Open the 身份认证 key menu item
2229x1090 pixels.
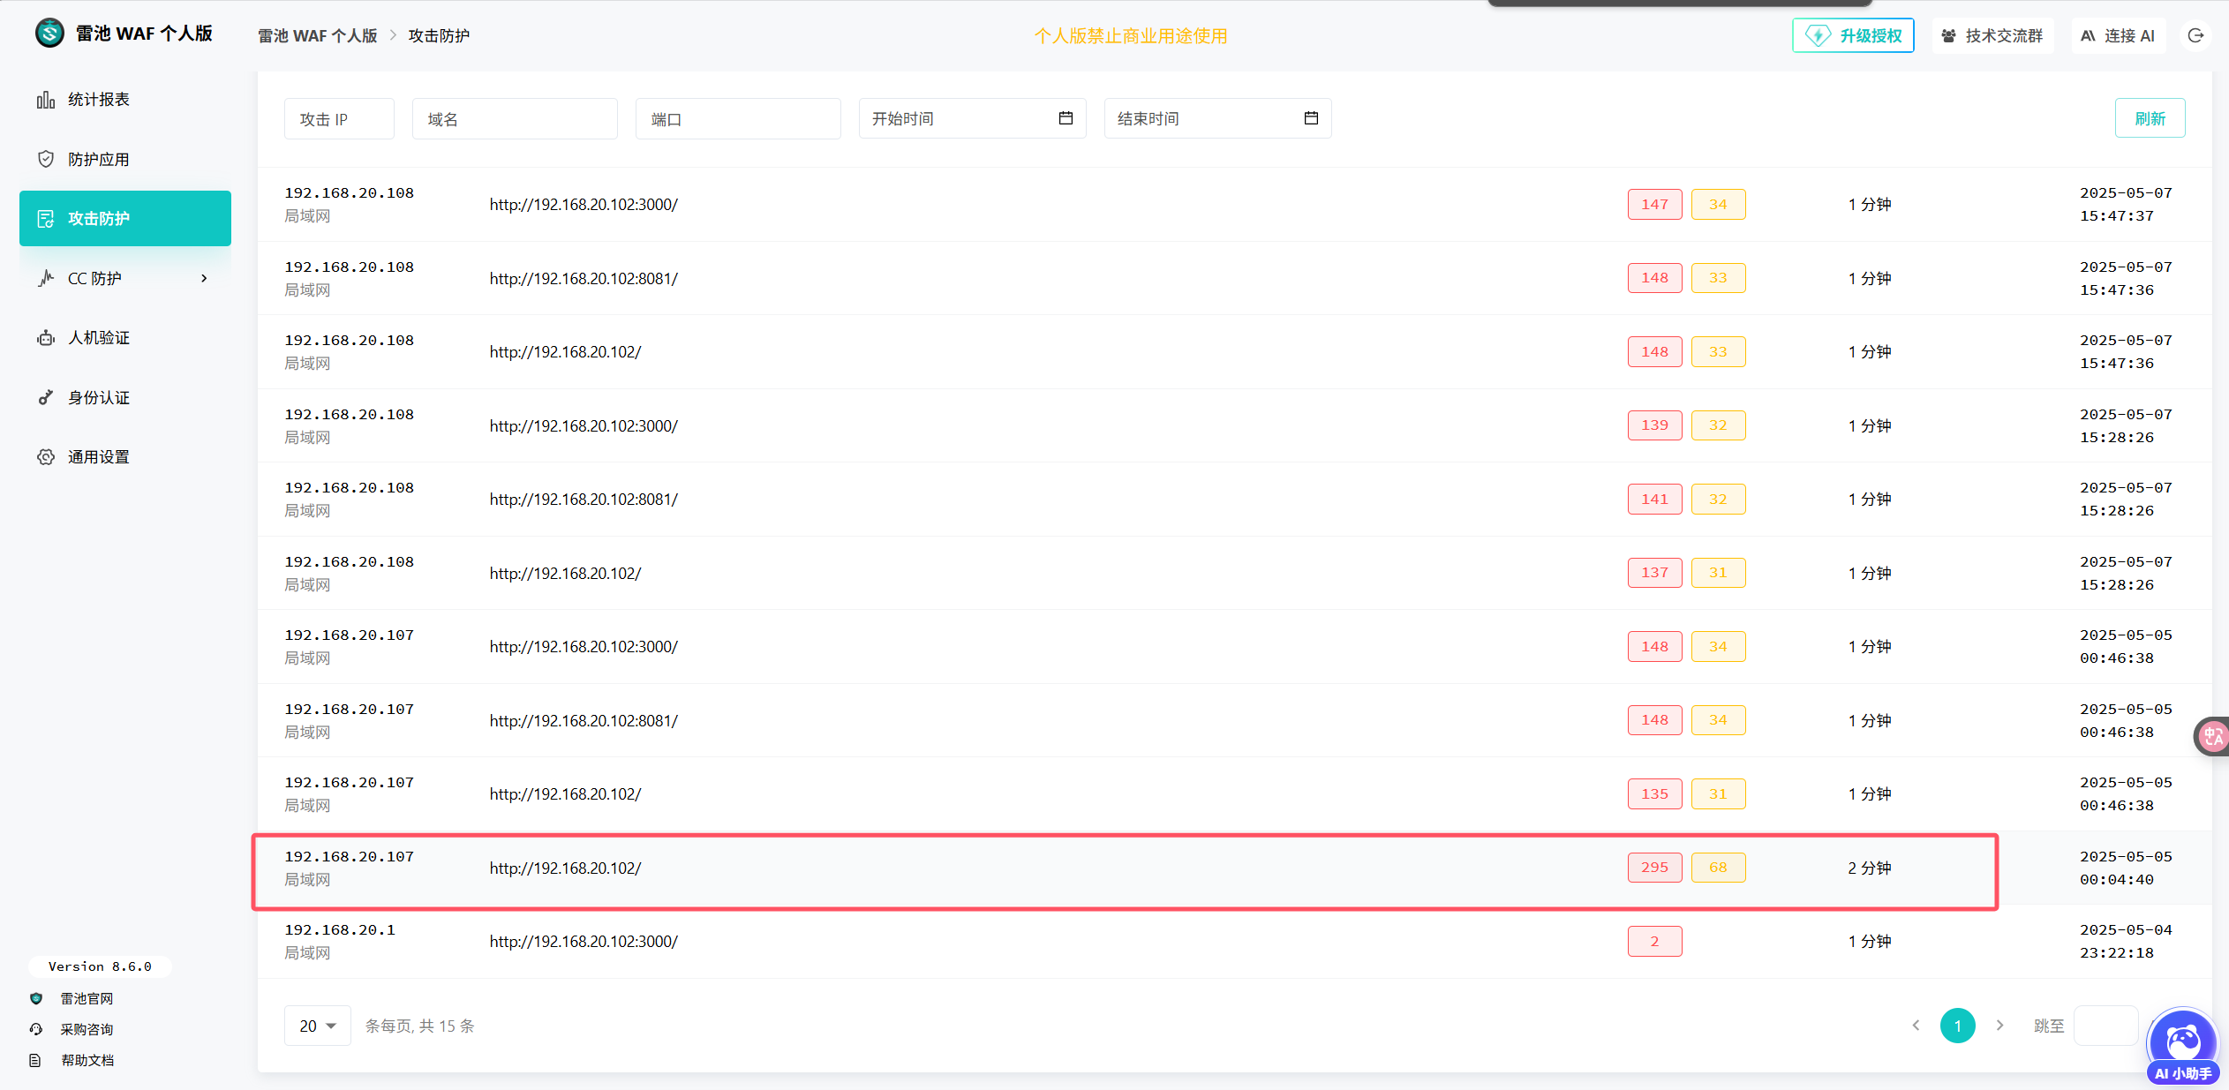[98, 398]
